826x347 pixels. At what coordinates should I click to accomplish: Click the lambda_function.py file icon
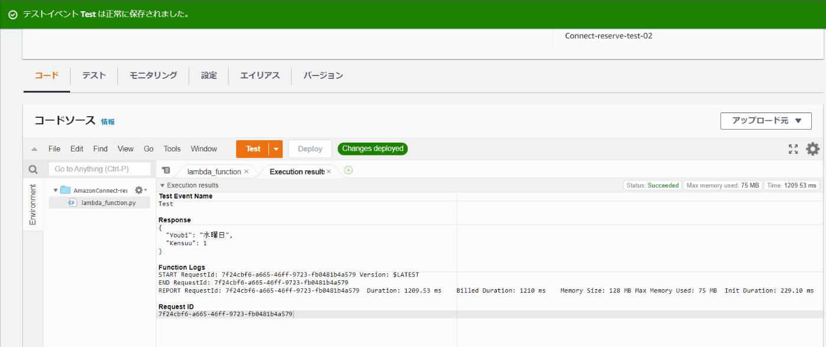tap(73, 203)
